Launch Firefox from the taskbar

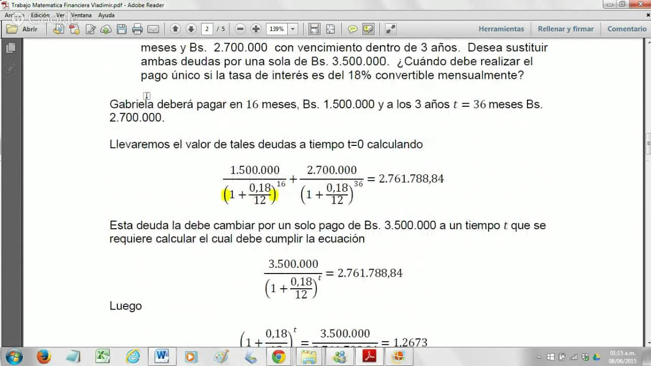[x=44, y=356]
